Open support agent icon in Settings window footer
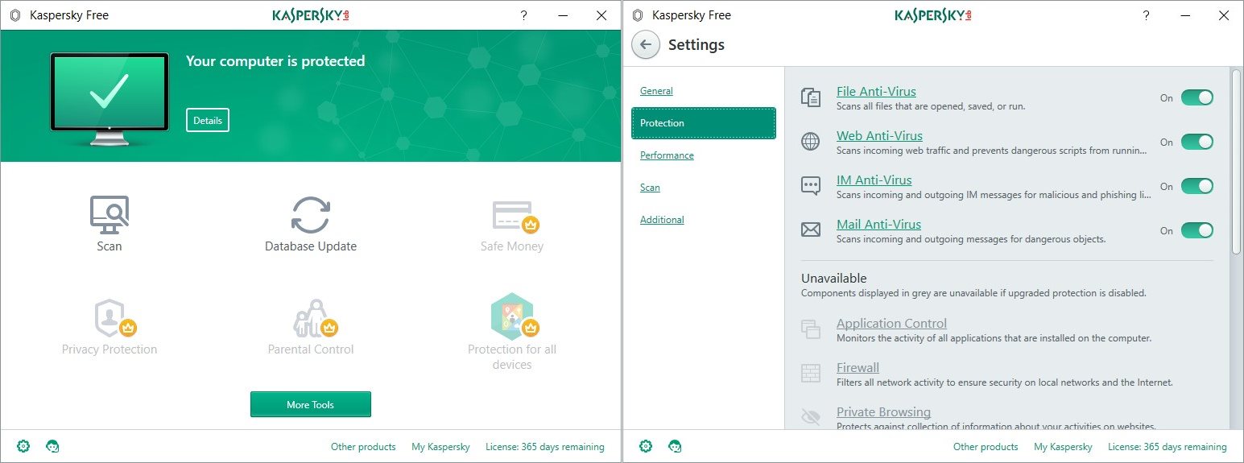Screen dimensions: 1244x463 (676, 445)
